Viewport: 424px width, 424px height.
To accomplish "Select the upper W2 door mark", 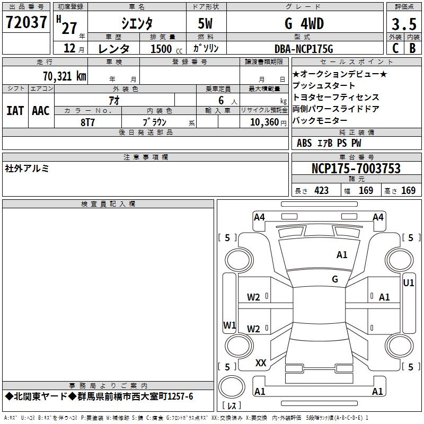I will [x=253, y=297].
